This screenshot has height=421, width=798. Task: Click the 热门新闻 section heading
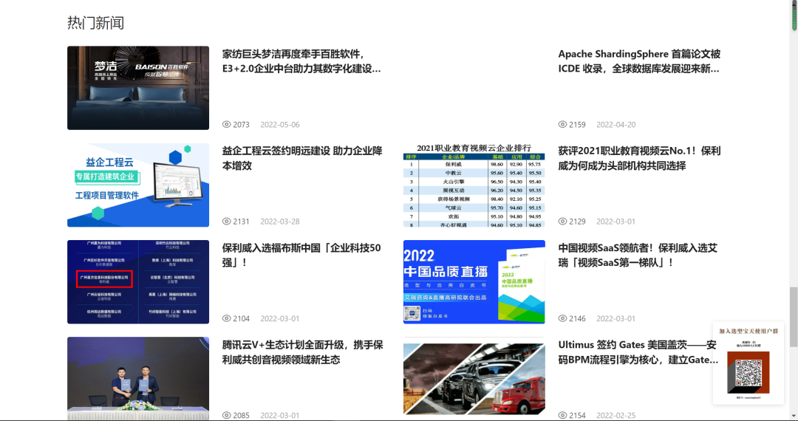95,23
